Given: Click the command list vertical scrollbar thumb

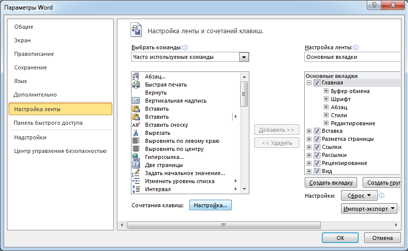Looking at the screenshot, I should (x=244, y=94).
